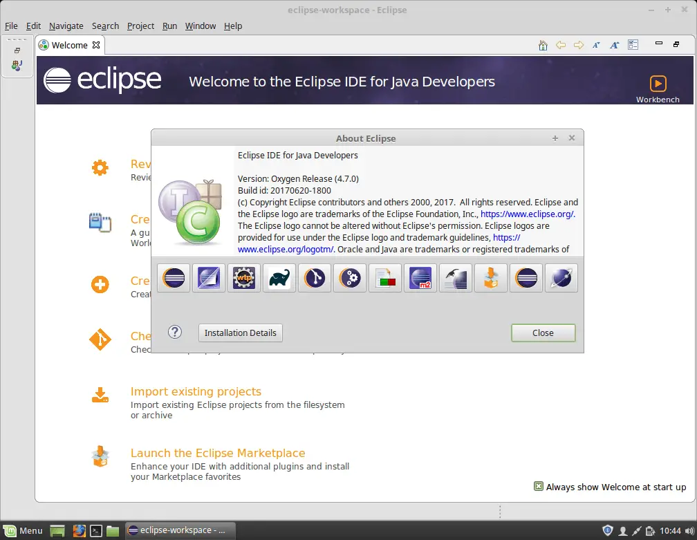
Task: Click the update shield icon in system tray
Action: point(608,530)
